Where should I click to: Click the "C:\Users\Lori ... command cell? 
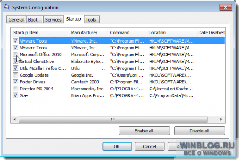127,75
